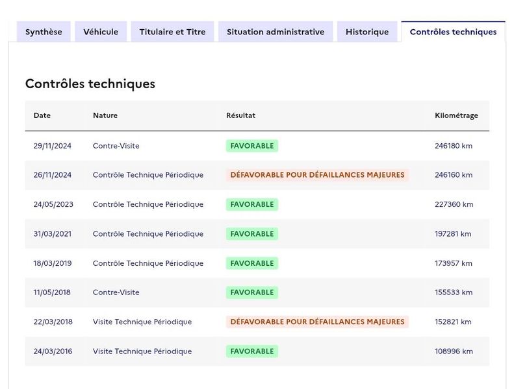Click the FAVORABLE badge for 18/03/2019
Screen dimensions: 514x389
(x=252, y=263)
